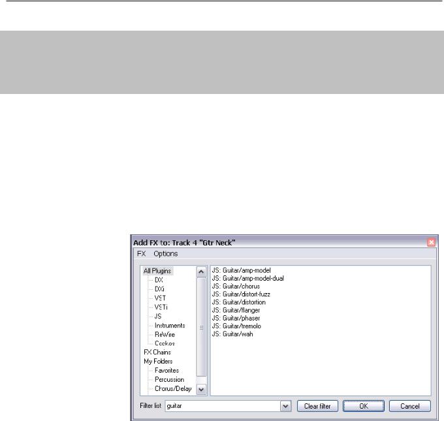Open the Favorites folder
444x421 pixels.
166,370
